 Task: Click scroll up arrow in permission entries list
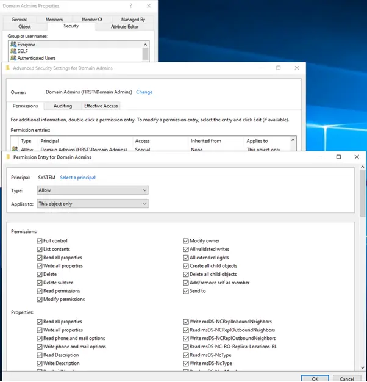click(x=293, y=140)
